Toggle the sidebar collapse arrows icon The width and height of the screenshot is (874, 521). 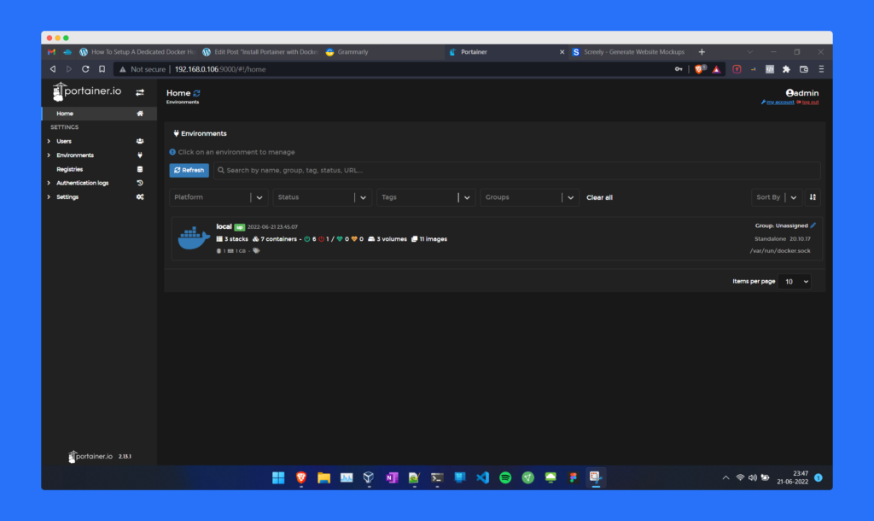(x=140, y=92)
